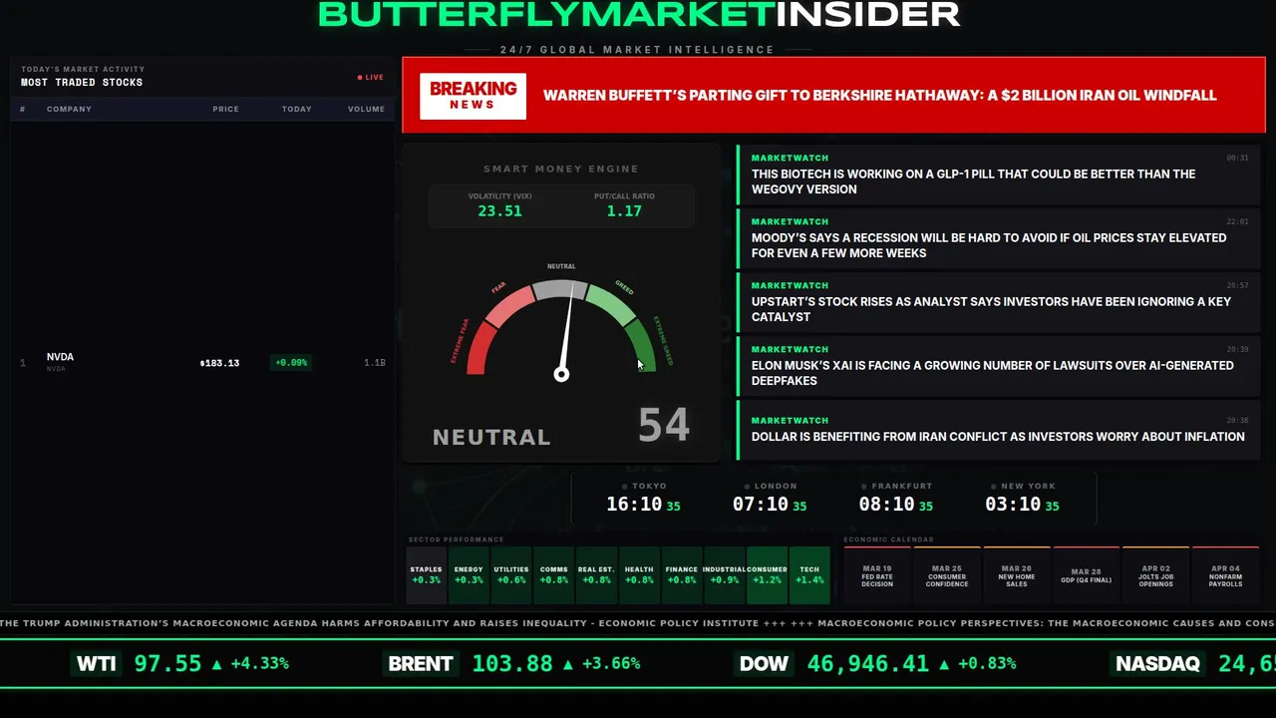Open the Mar 26 New Home Sales event
The image size is (1276, 718).
pos(1017,575)
